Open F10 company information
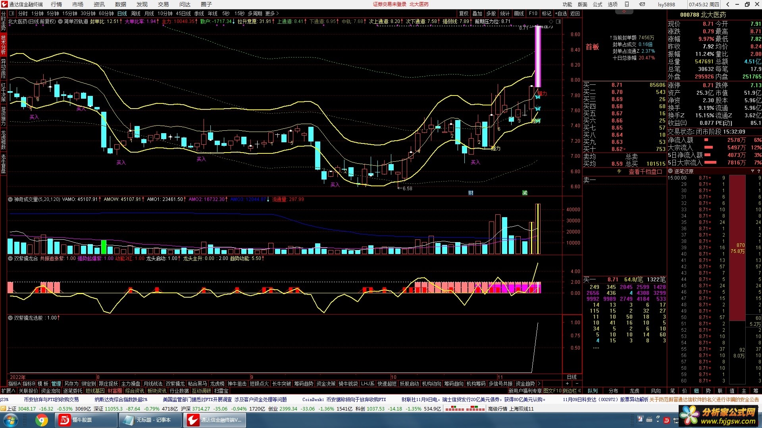 coord(533,13)
